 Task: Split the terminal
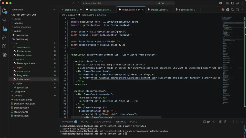click(220, 122)
